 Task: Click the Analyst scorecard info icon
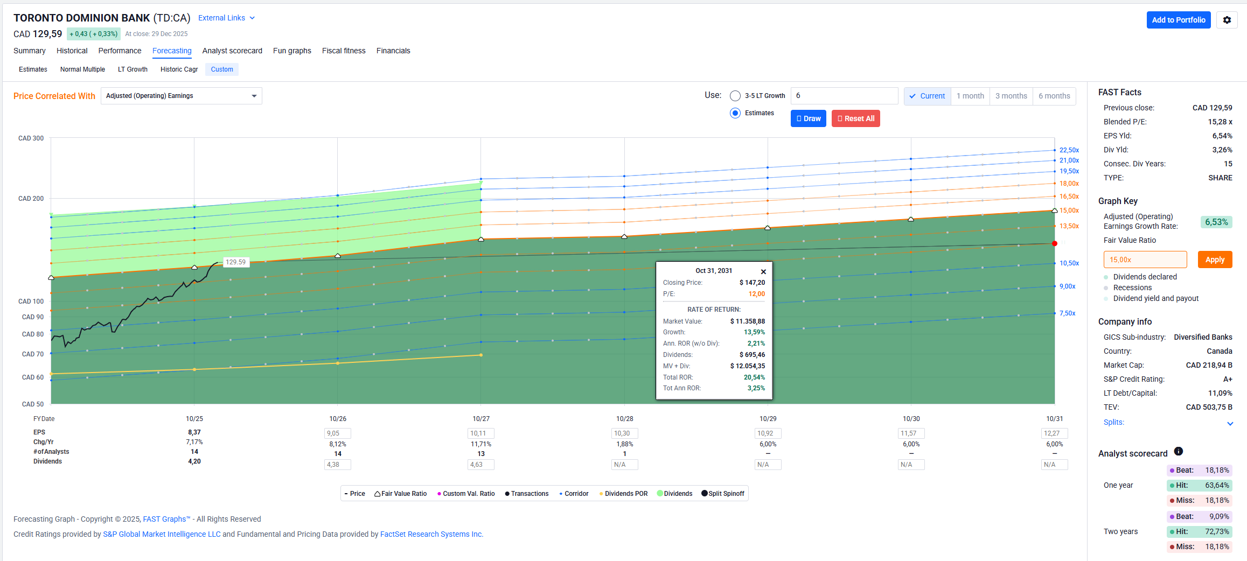[x=1178, y=451]
